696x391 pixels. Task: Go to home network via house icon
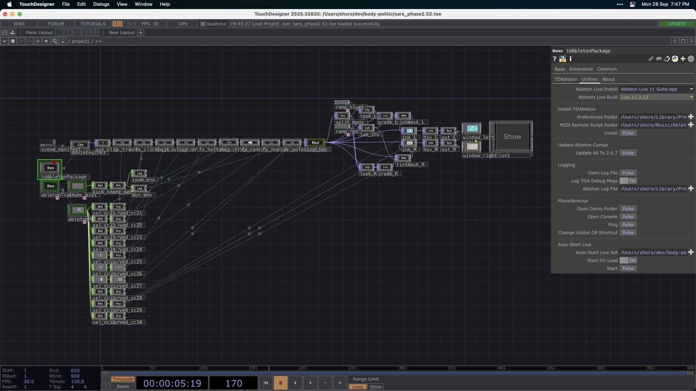point(63,41)
